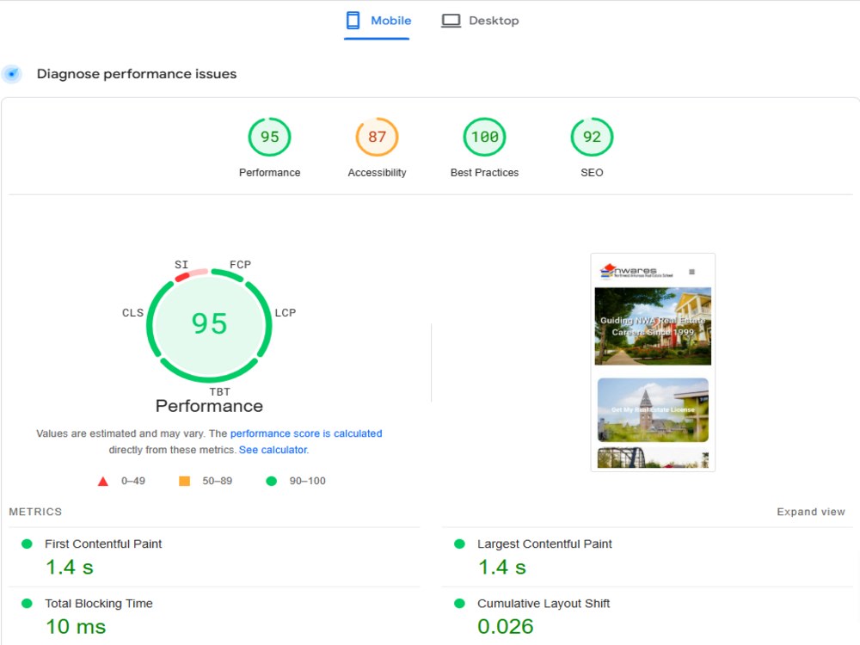The image size is (860, 645).
Task: Click the METRICS section heading
Action: (35, 512)
